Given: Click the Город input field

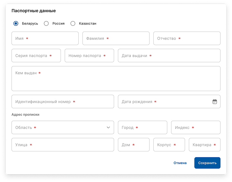Looking at the screenshot, I should click(142, 128).
